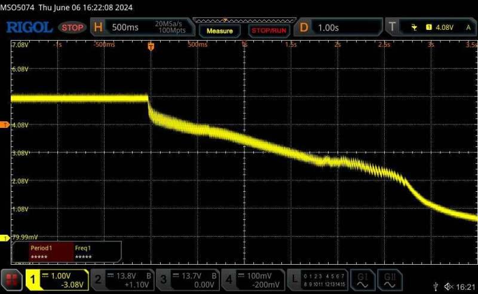Toggle channel 1 with 1.00V scale
The image size is (478, 294).
coord(57,278)
